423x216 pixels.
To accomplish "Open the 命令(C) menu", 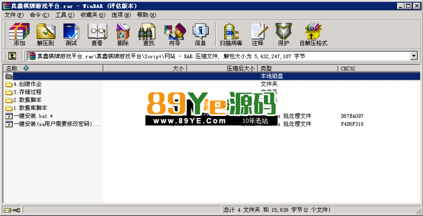I will [40, 15].
